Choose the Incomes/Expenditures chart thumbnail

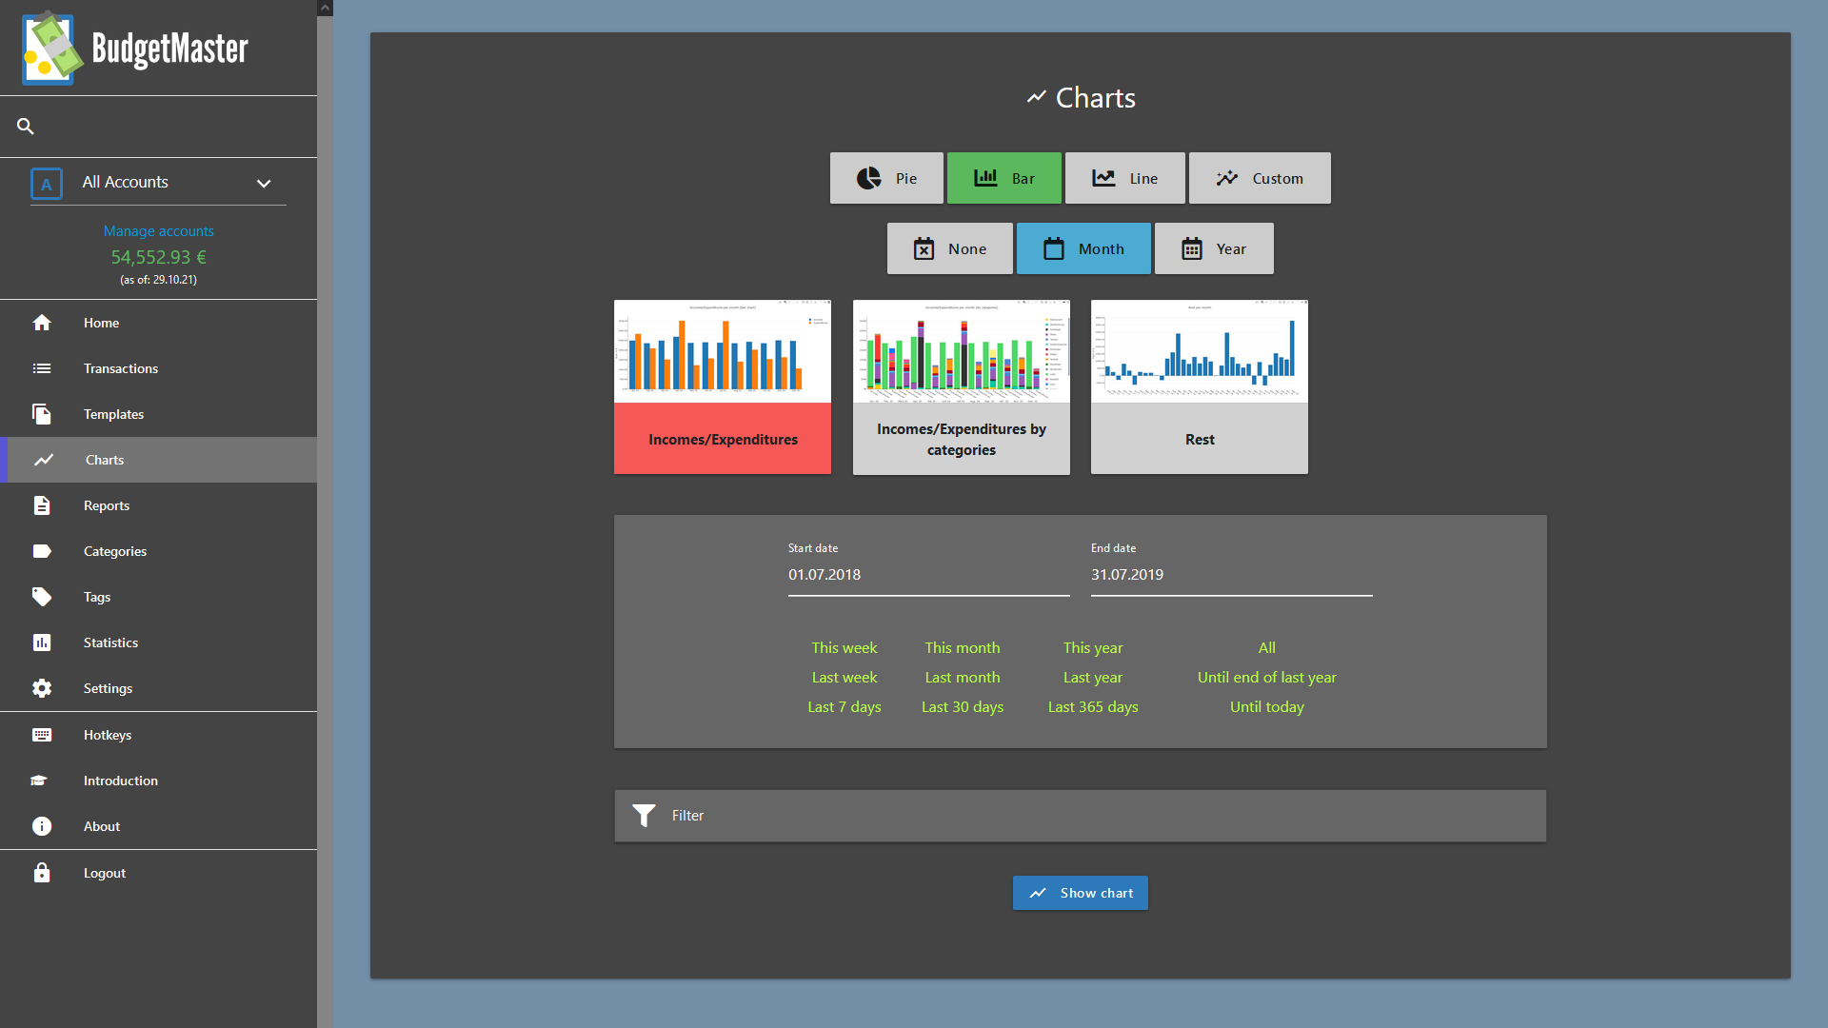click(x=723, y=386)
